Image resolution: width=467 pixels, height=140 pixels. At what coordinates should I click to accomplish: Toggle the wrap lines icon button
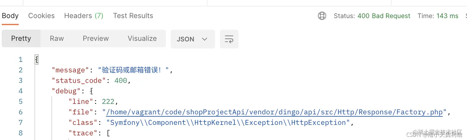point(229,39)
